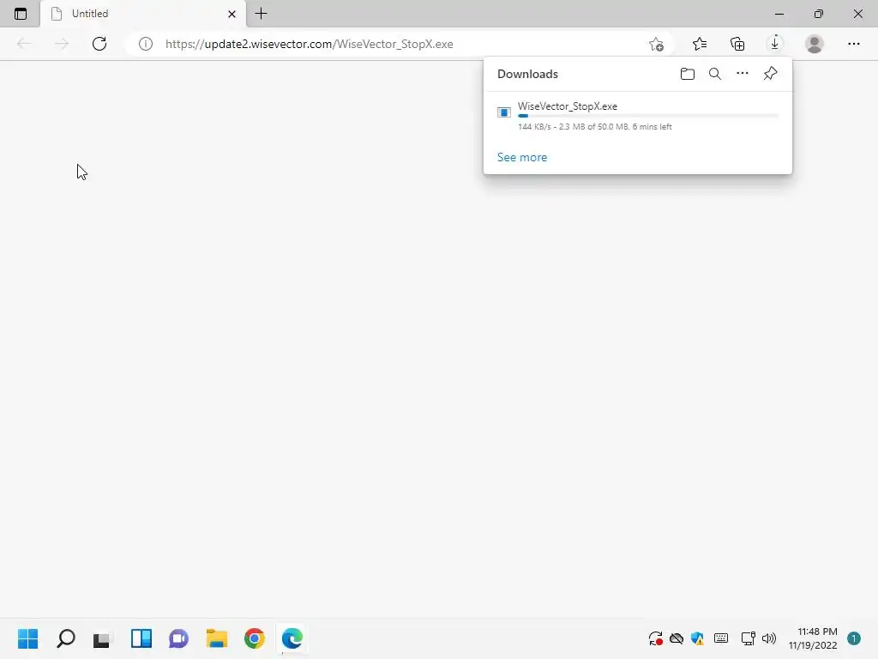Switch to Microsoft Edge on taskbar
The width and height of the screenshot is (878, 659).
click(x=292, y=638)
